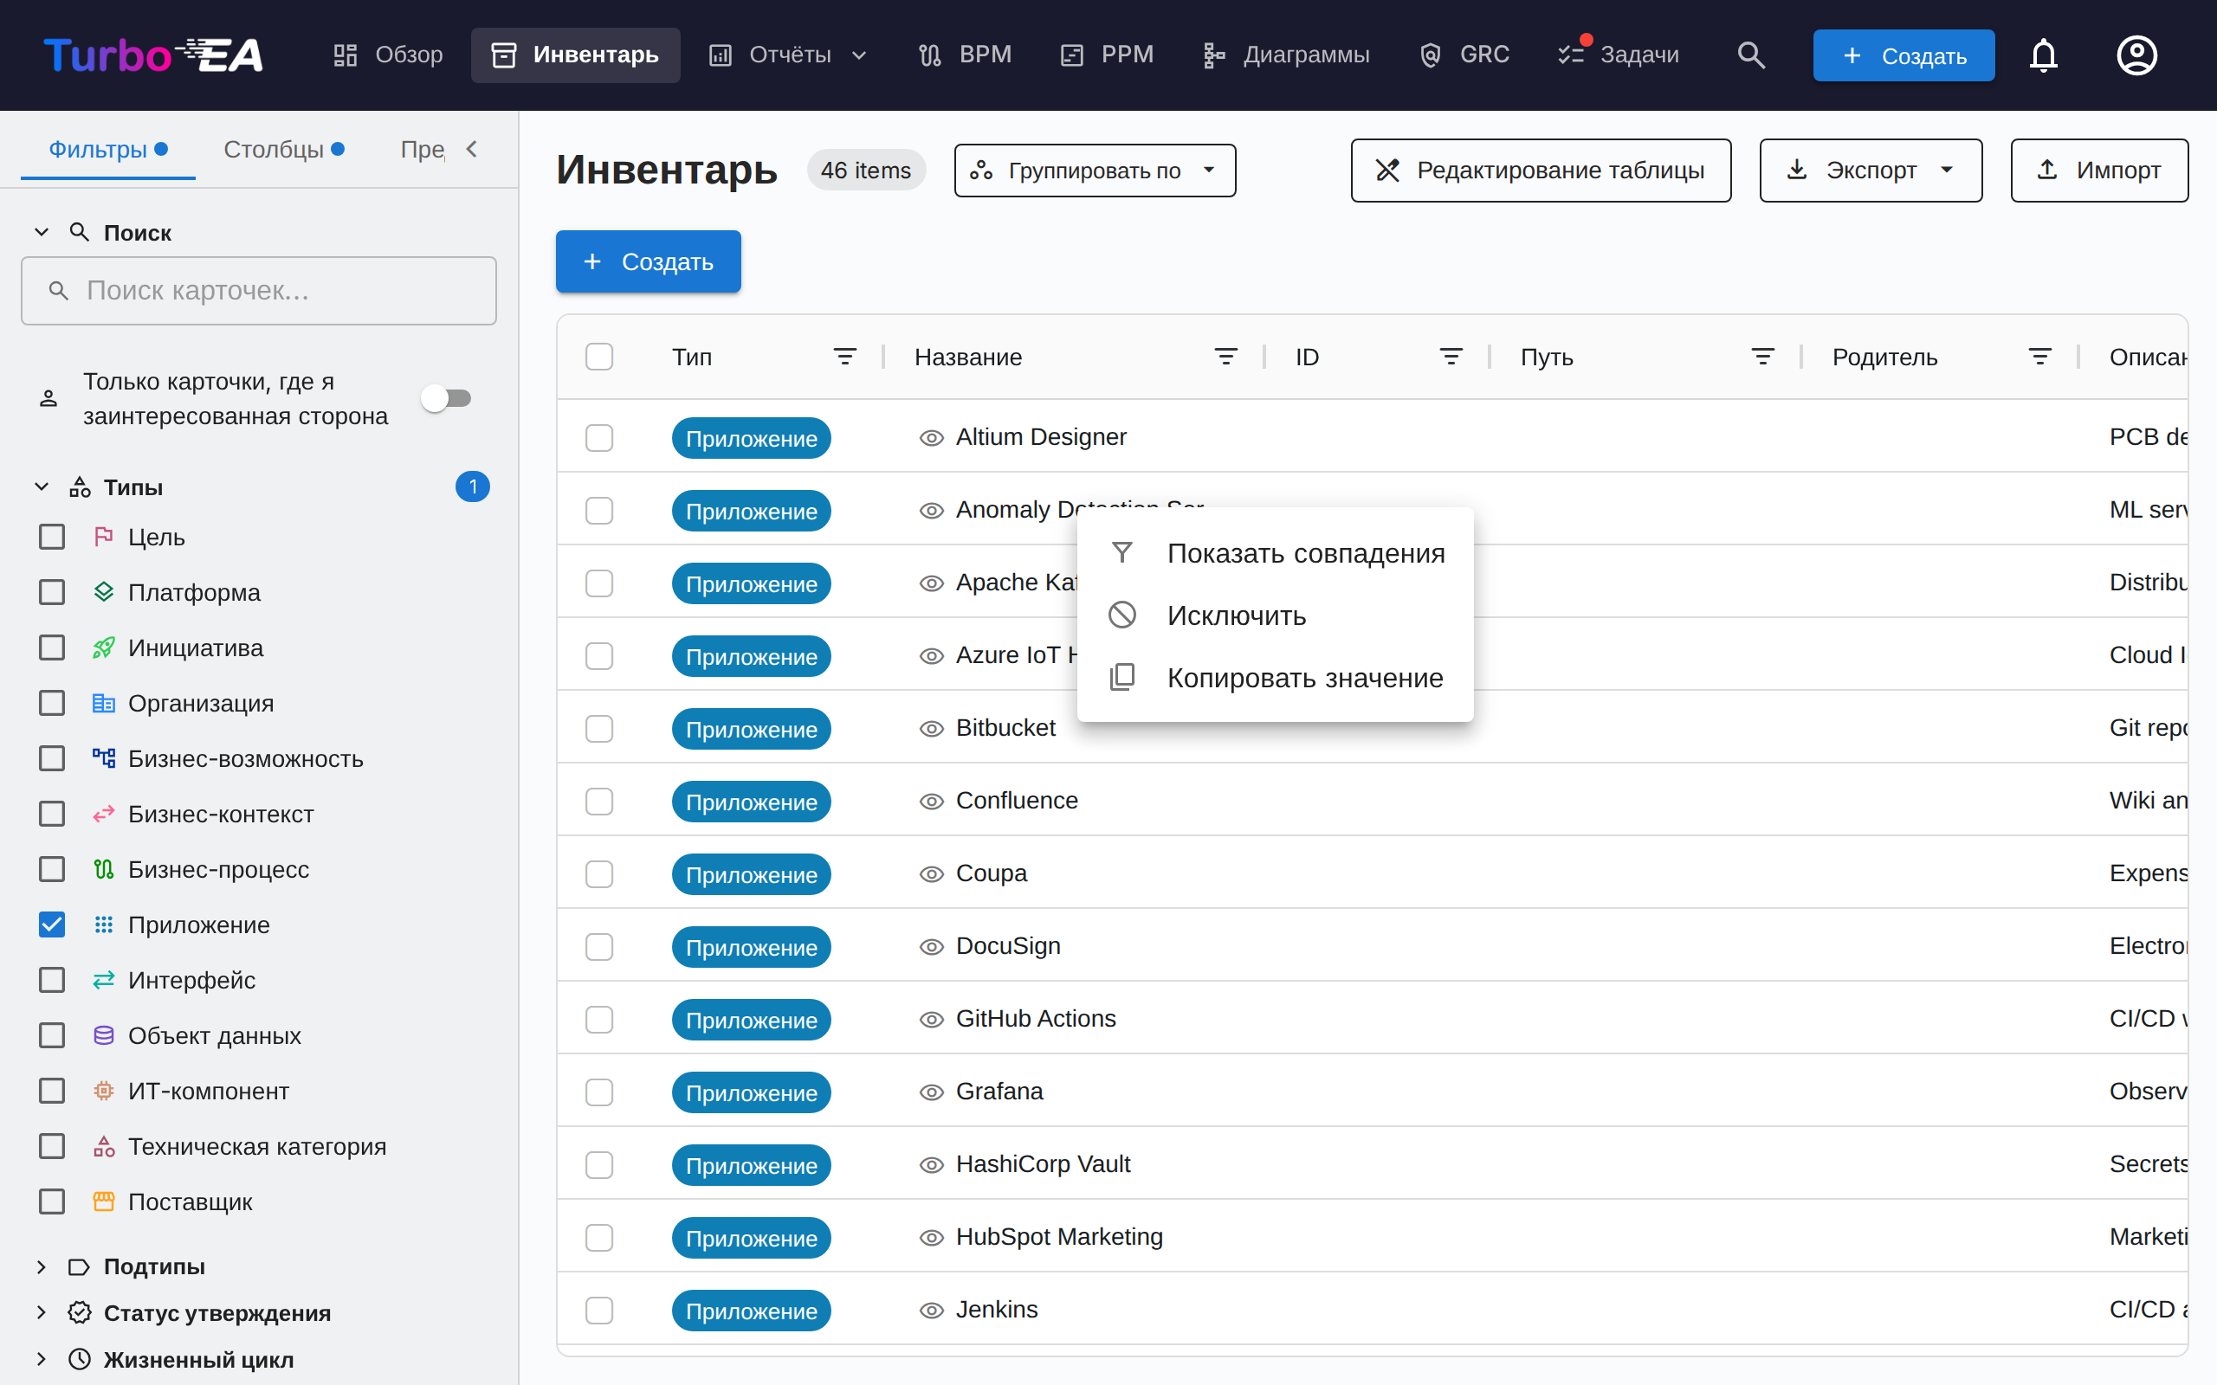Uncheck the Приложение type checkbox
Viewport: 2217px width, 1385px height.
click(52, 924)
